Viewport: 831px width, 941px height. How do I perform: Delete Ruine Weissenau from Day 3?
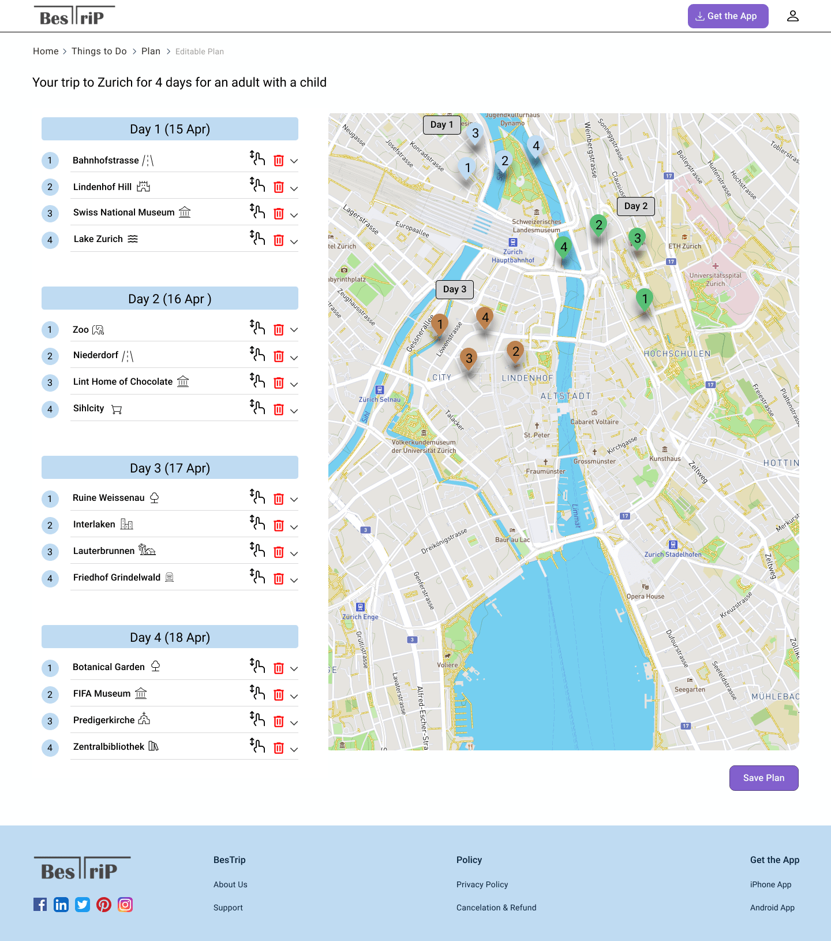pos(279,499)
